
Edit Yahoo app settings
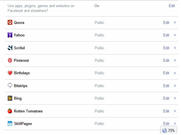166,35
